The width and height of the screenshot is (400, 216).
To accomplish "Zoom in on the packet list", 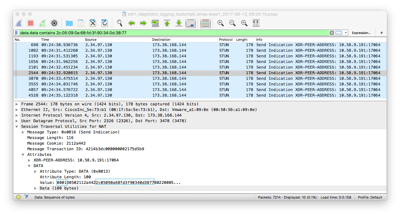I will coord(221,23).
